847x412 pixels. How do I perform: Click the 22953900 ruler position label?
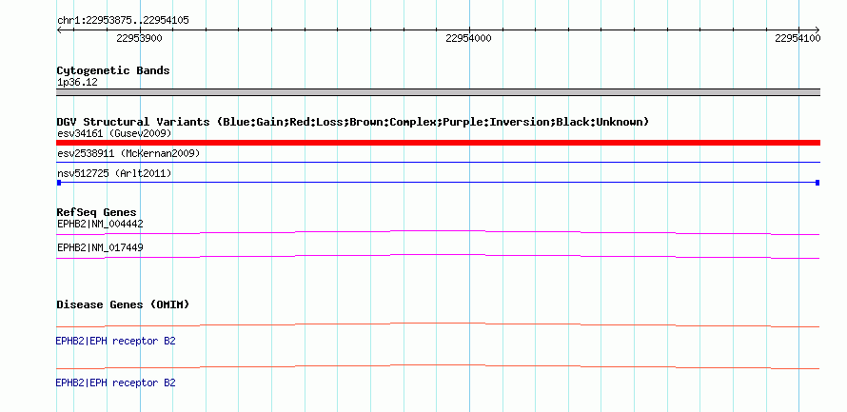point(139,38)
